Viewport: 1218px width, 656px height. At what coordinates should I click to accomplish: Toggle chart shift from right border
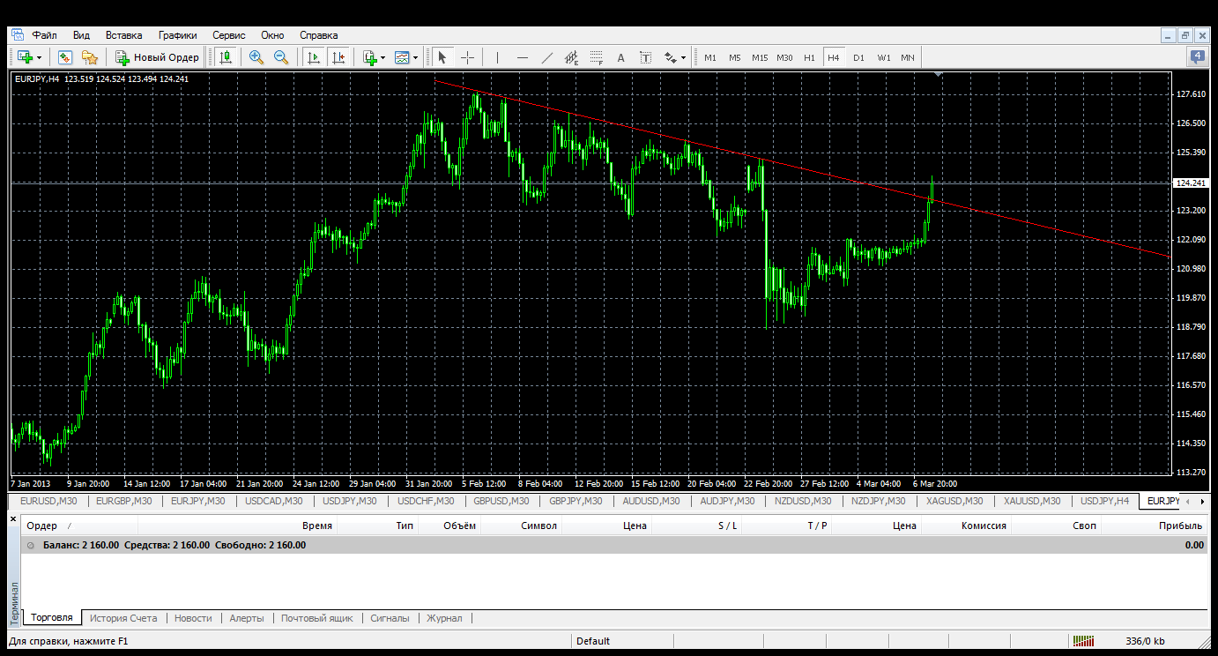tap(338, 57)
